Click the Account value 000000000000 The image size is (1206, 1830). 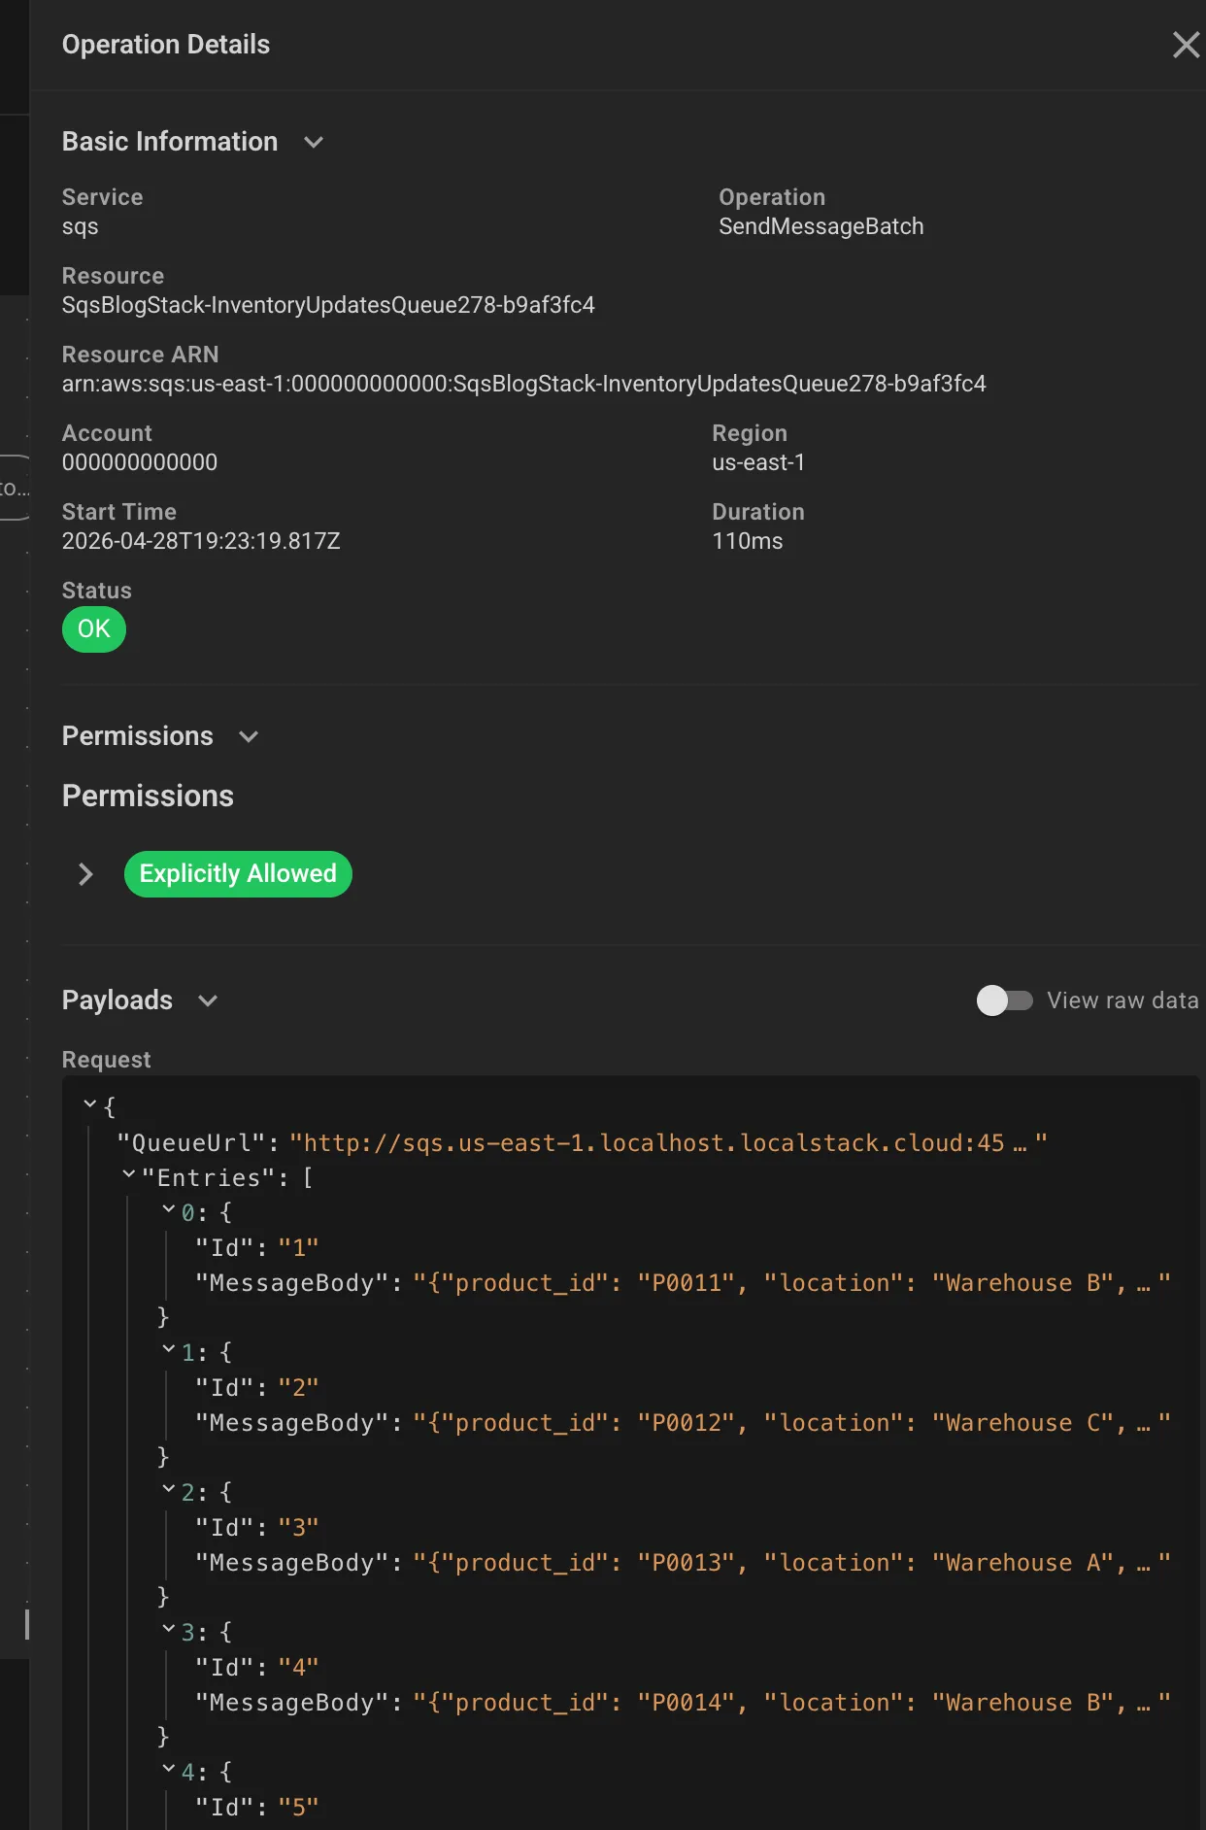click(x=140, y=462)
